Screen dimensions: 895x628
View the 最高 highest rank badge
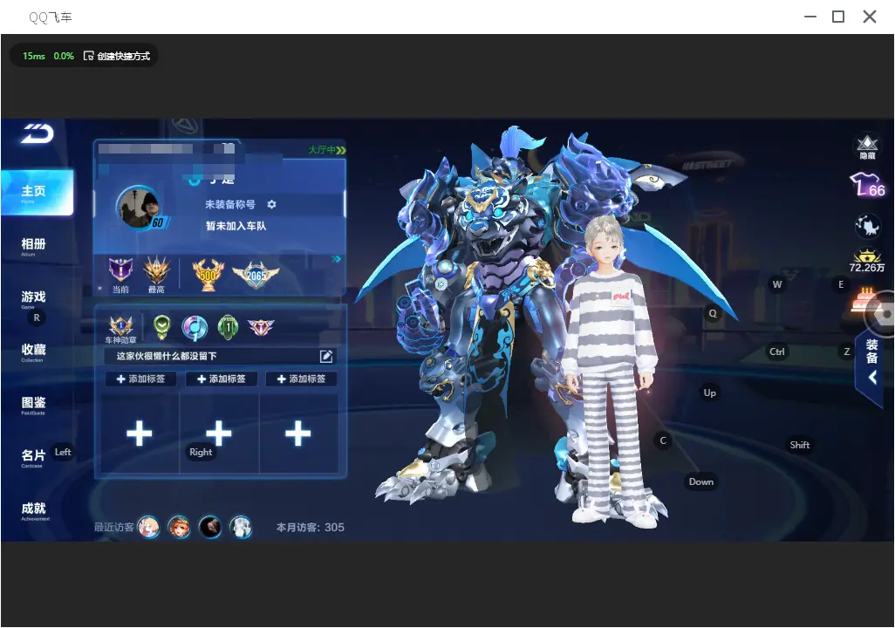[x=156, y=275]
